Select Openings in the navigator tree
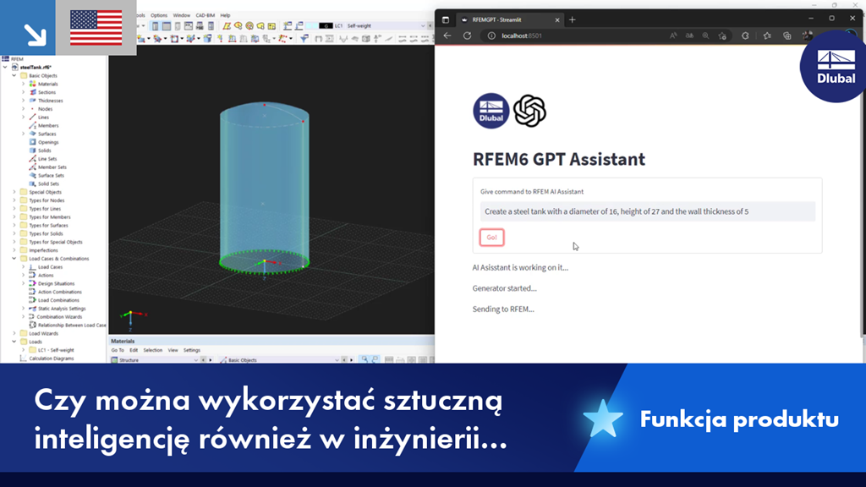This screenshot has height=487, width=866. point(48,142)
